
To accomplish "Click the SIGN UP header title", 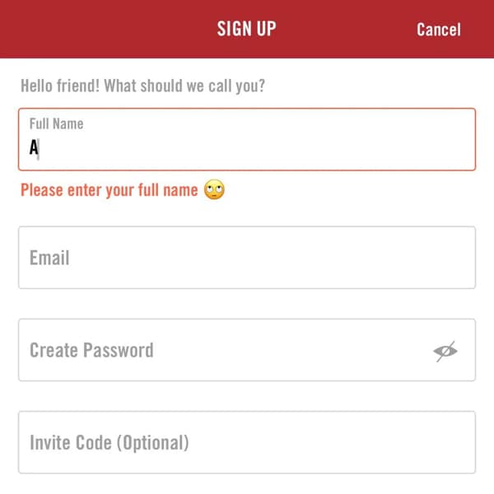I will coord(246,29).
